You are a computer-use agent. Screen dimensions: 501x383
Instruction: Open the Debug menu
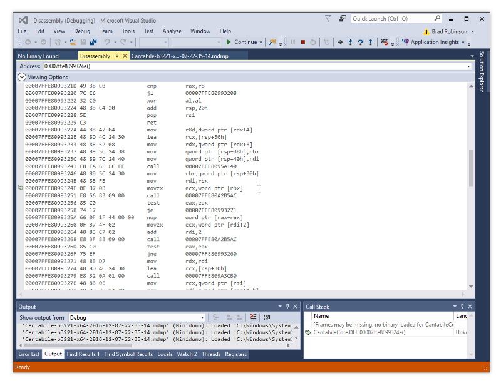[82, 31]
